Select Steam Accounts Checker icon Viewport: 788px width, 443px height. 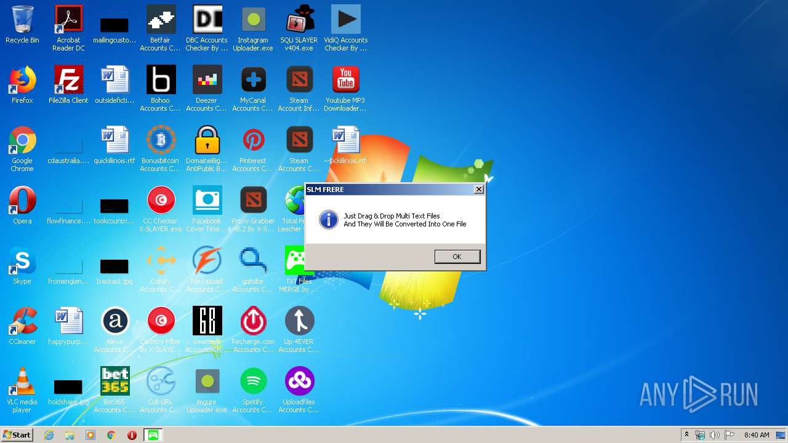[299, 150]
